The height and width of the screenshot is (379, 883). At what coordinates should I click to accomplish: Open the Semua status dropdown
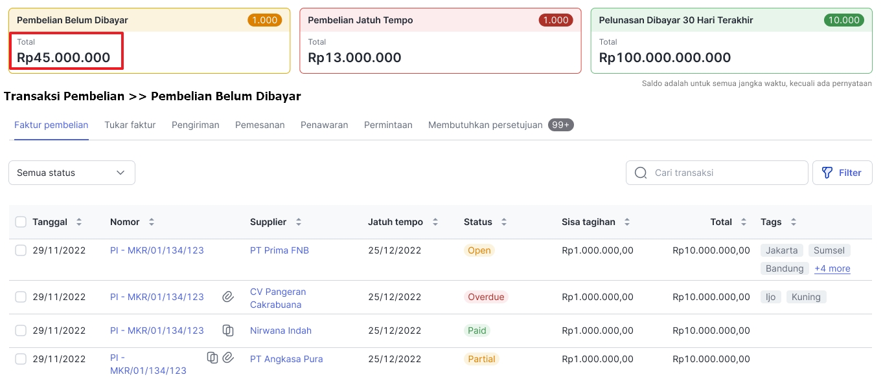72,173
